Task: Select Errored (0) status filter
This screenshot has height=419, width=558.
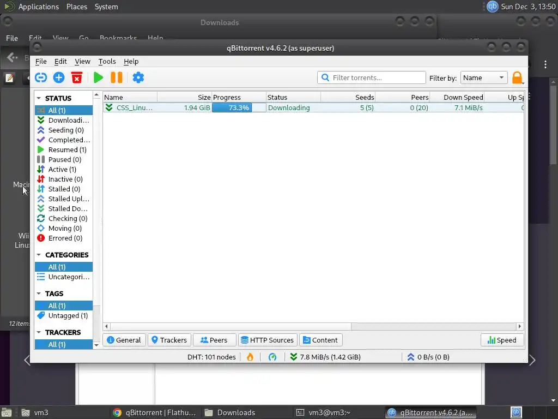Action: click(64, 238)
